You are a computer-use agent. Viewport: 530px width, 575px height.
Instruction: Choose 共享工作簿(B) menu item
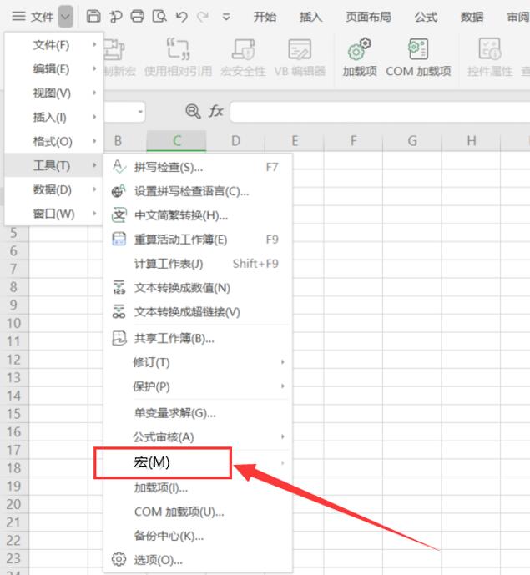[x=198, y=339]
